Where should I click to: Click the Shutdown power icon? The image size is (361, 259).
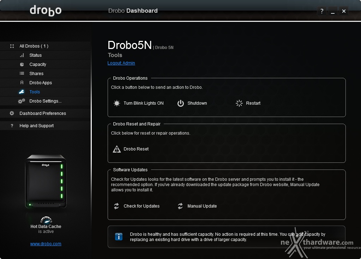coord(181,103)
